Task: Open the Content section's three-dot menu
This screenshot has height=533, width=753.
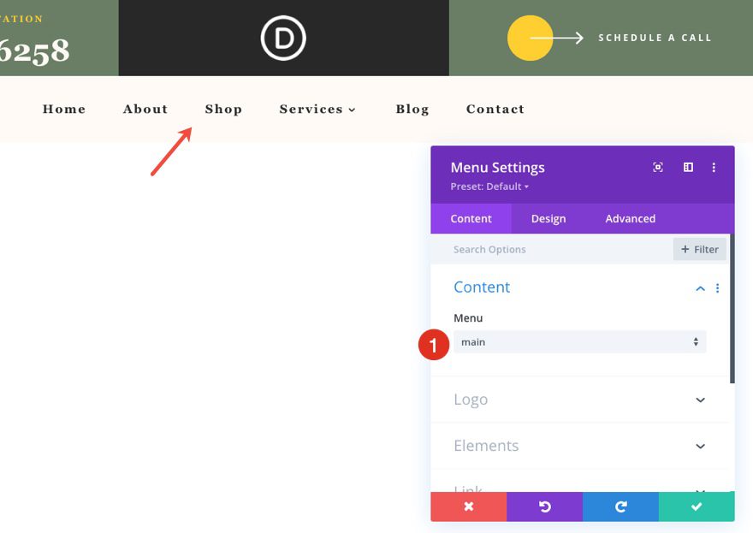Action: tap(718, 287)
